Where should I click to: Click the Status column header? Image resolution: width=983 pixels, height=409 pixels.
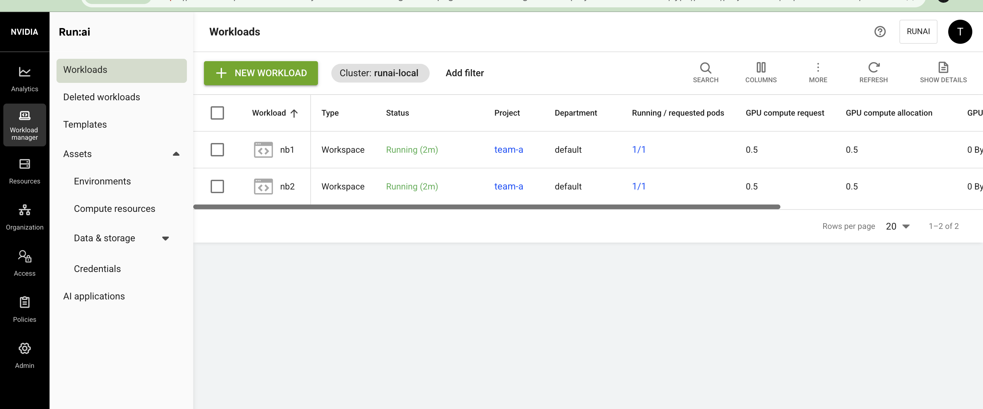[x=397, y=113]
